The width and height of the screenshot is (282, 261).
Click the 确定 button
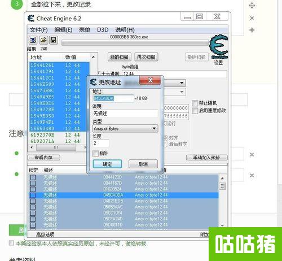click(107, 164)
